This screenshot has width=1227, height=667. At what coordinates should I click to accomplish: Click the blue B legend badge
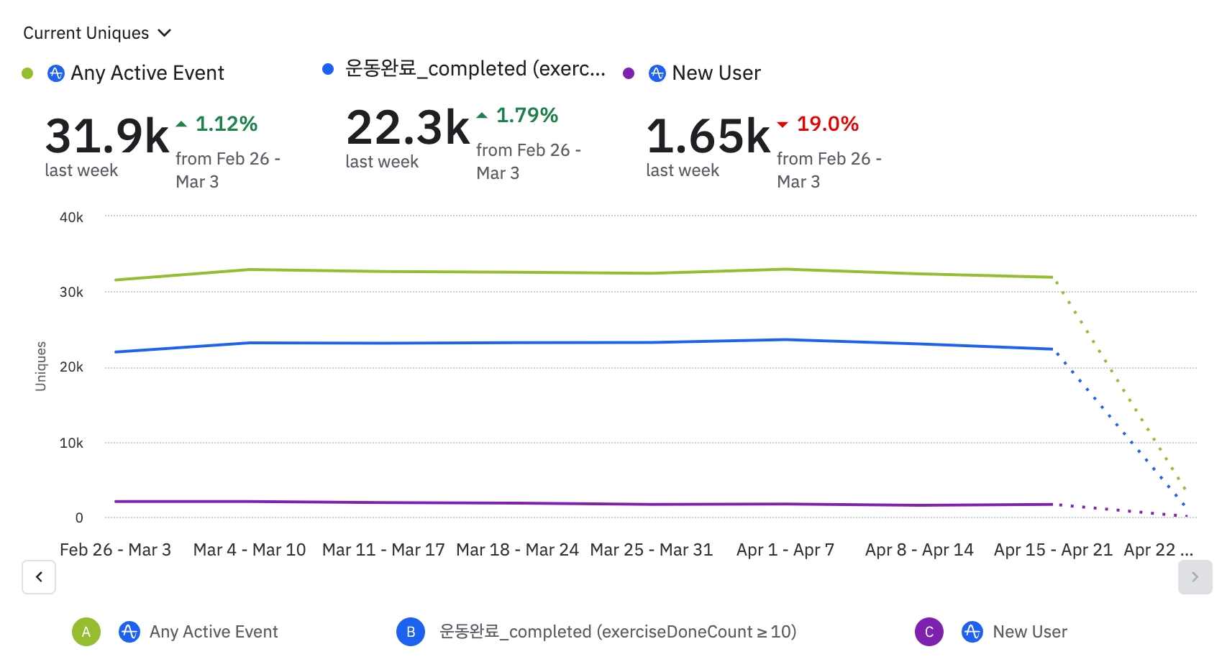tap(411, 632)
